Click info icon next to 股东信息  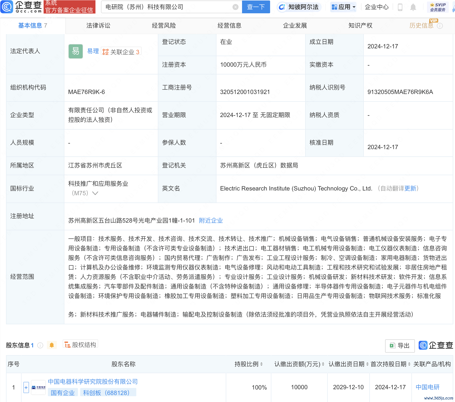pyautogui.click(x=40, y=345)
